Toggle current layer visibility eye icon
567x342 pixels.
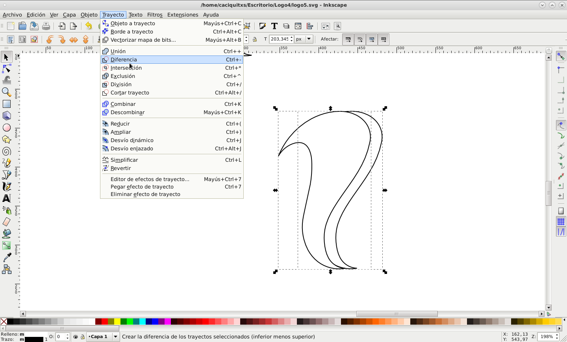(x=76, y=337)
